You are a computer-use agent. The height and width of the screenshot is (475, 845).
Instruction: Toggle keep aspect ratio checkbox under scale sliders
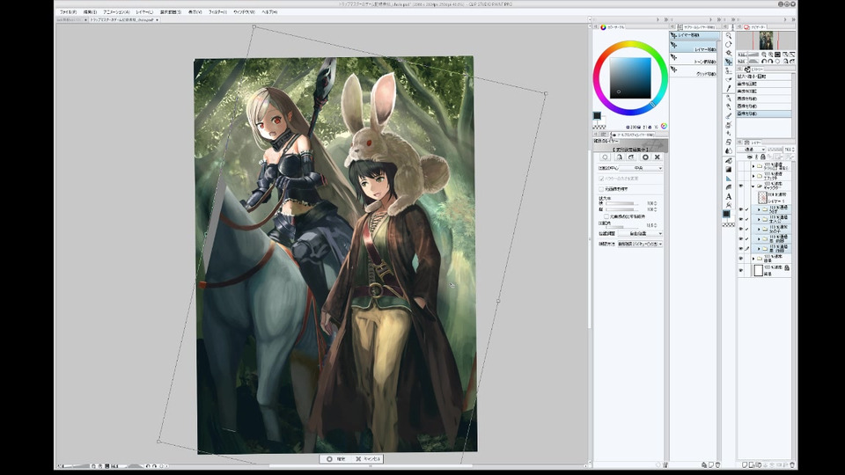click(x=606, y=216)
